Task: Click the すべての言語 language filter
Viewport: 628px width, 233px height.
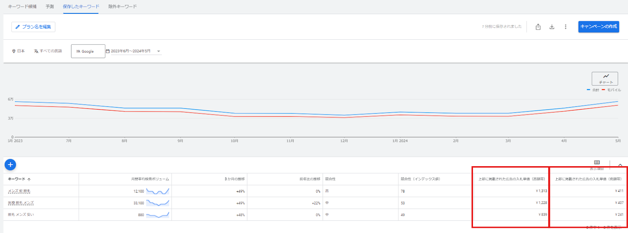Action: [48, 51]
